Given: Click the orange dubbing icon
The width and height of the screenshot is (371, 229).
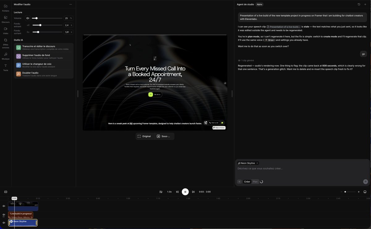Looking at the screenshot, I should click(19, 74).
